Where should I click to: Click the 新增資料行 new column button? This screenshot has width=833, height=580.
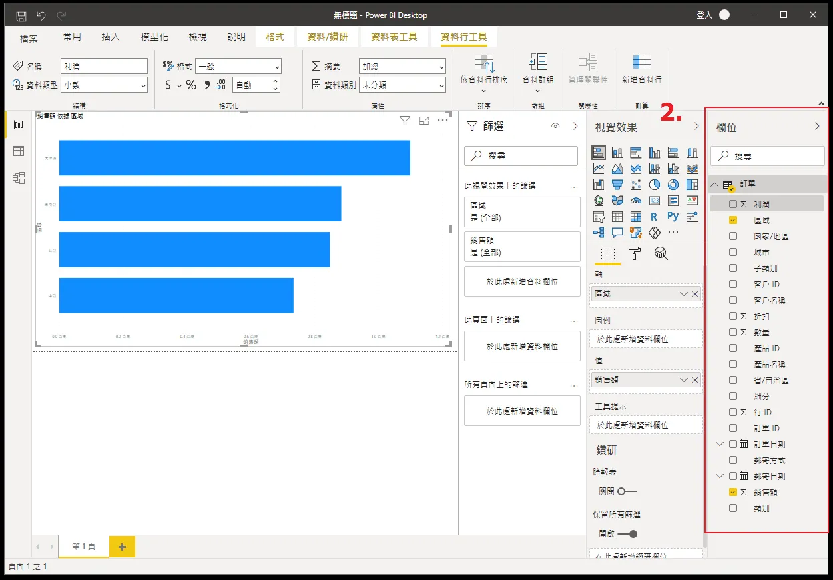[x=642, y=71]
